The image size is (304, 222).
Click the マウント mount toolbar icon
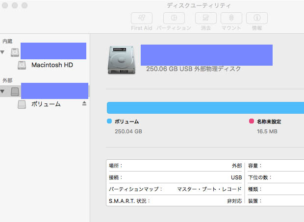(231, 18)
